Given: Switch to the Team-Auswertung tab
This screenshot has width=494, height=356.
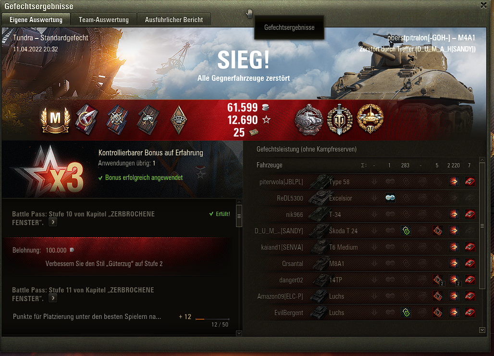Looking at the screenshot, I should (x=104, y=20).
